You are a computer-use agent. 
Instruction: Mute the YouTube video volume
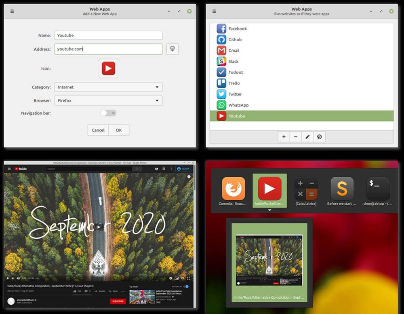pos(18,278)
